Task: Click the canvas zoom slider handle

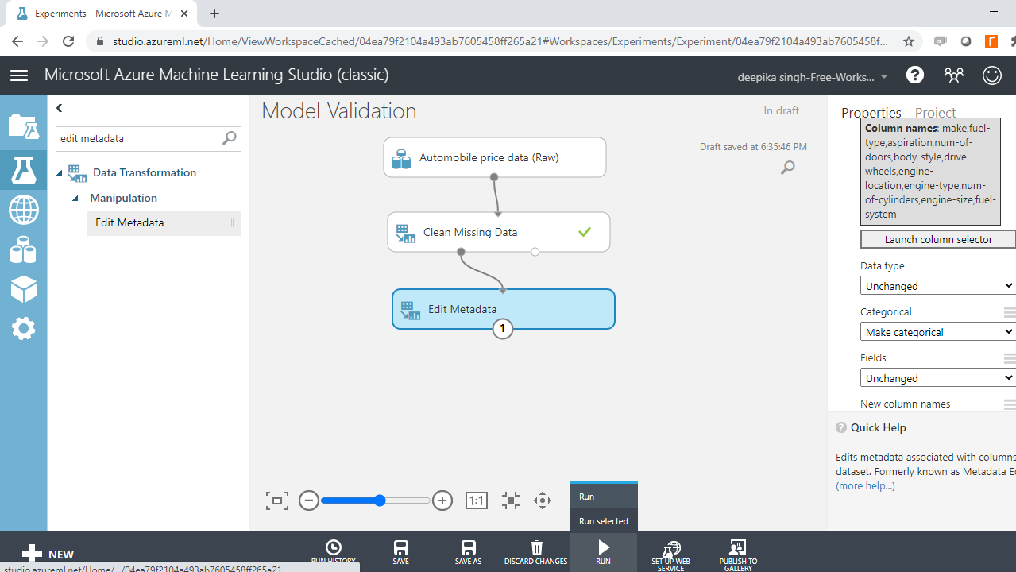Action: [x=380, y=500]
